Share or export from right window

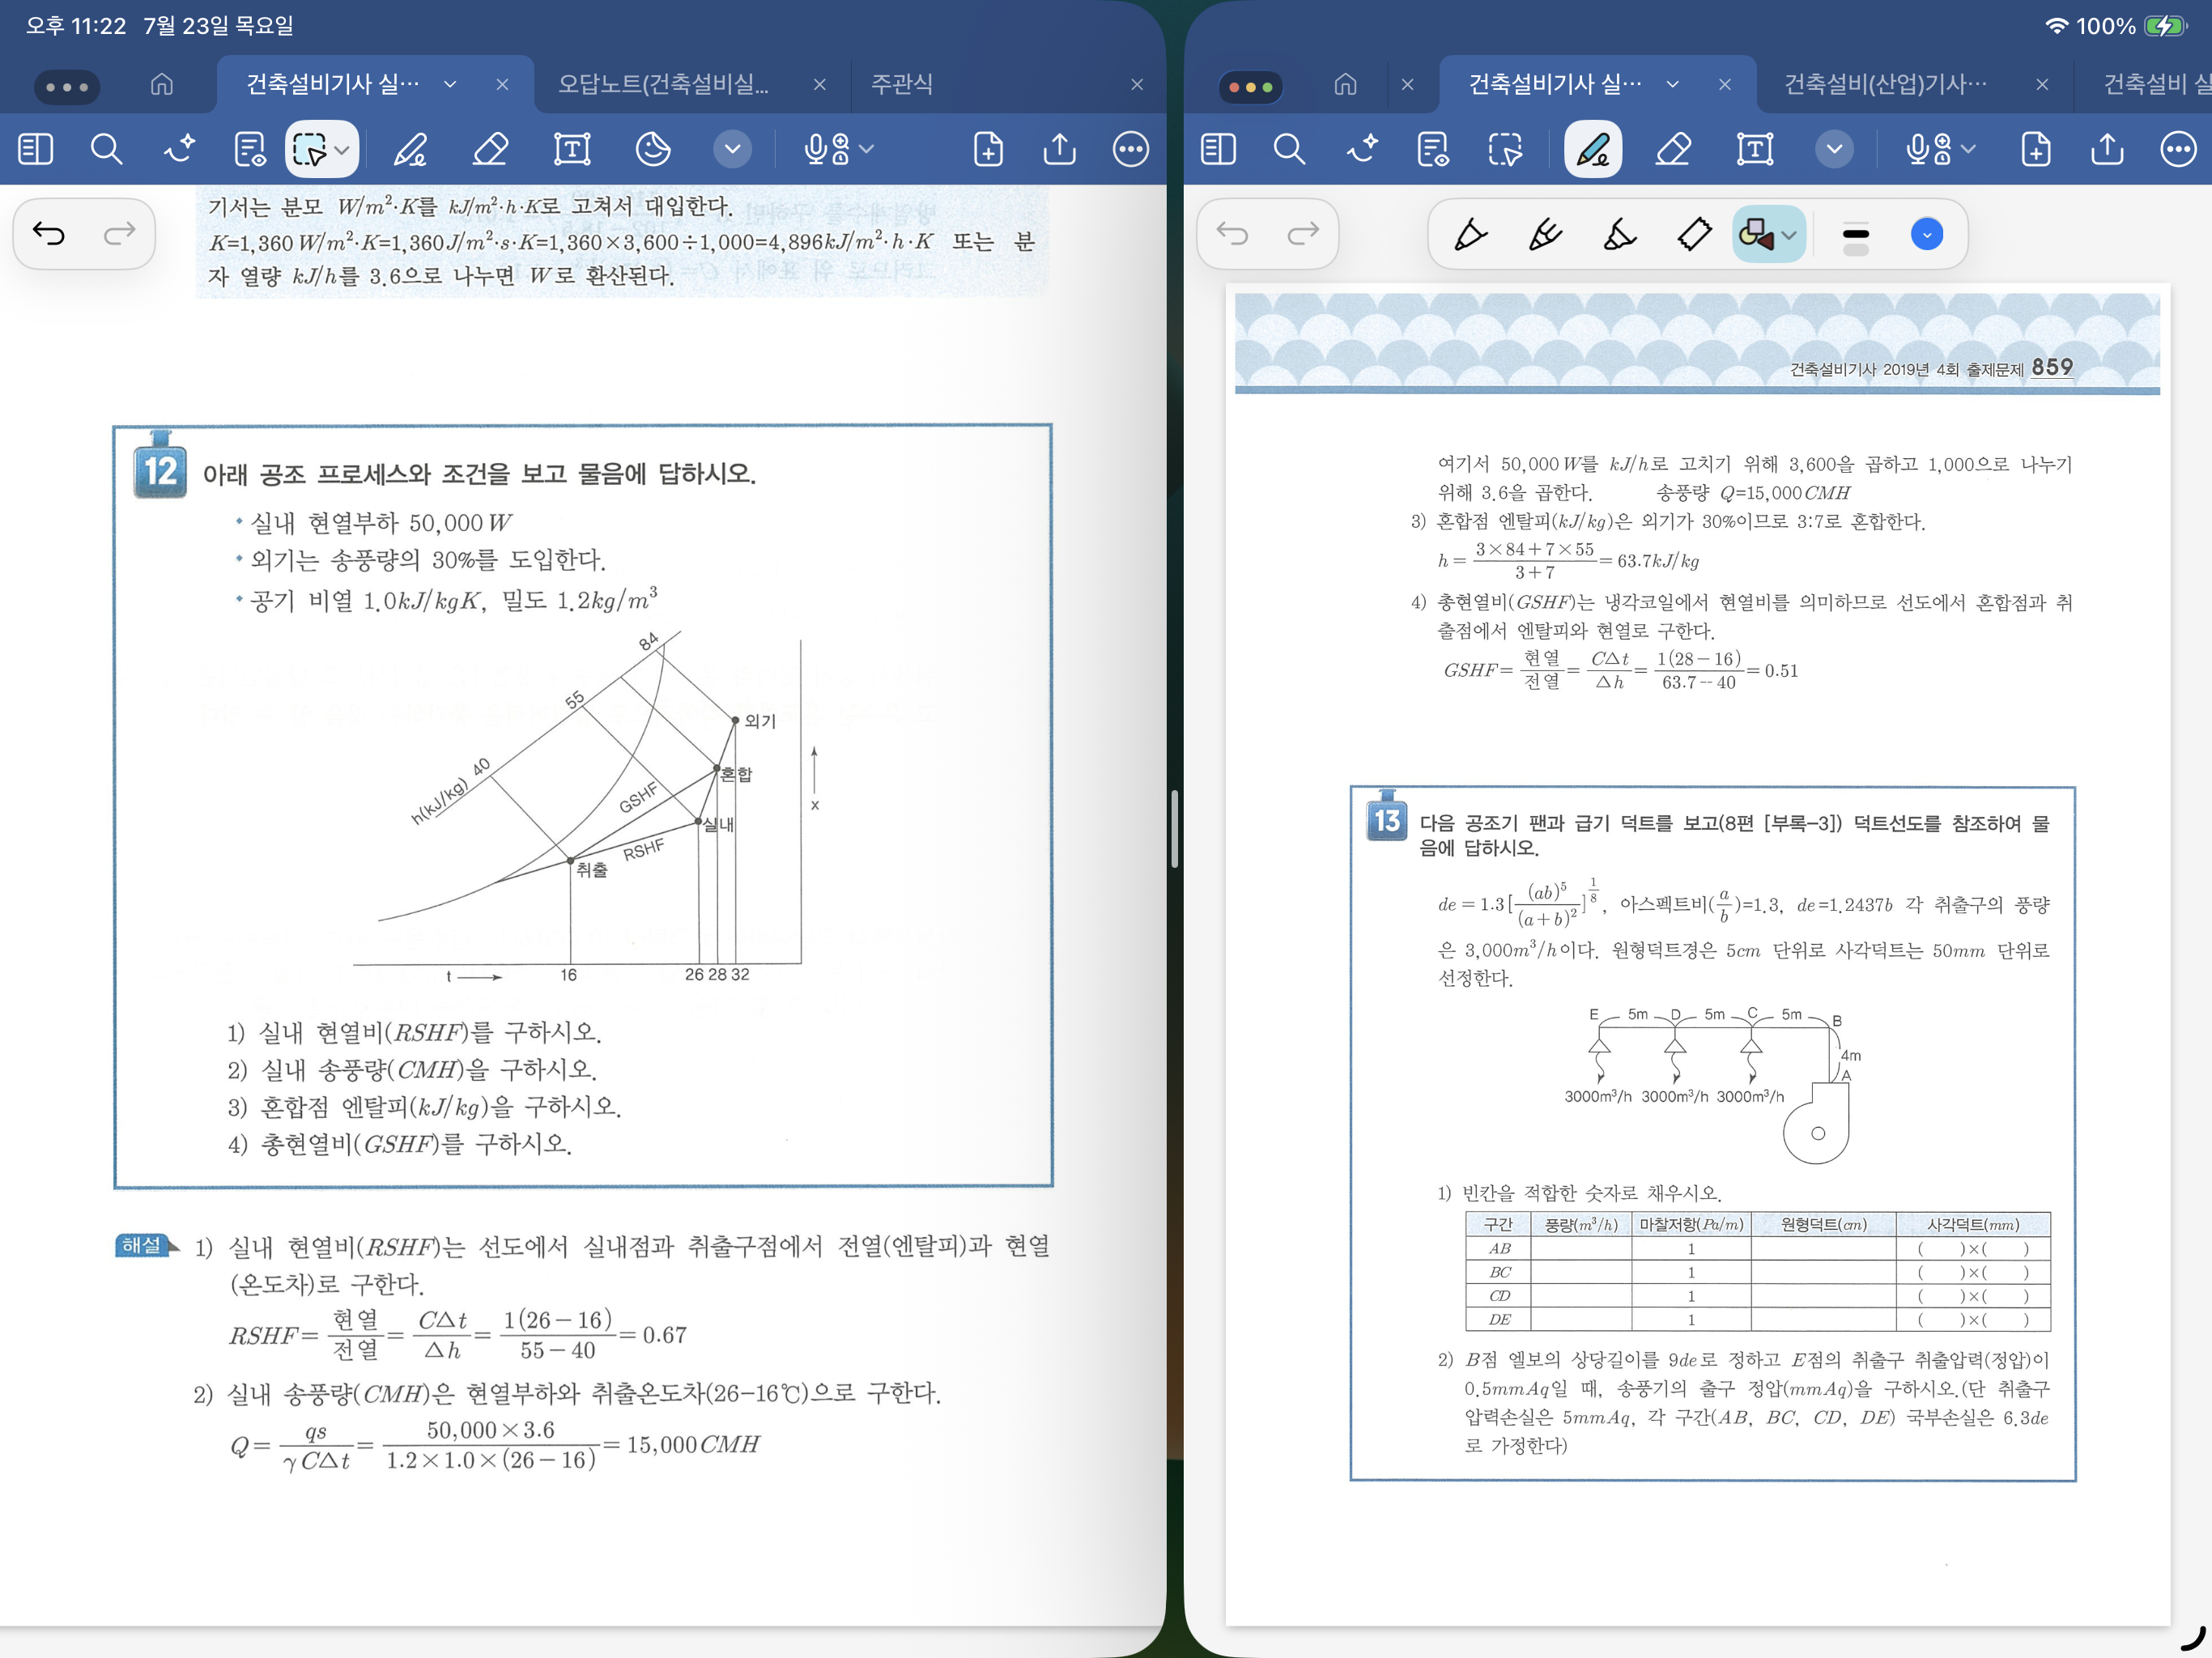(x=2107, y=149)
